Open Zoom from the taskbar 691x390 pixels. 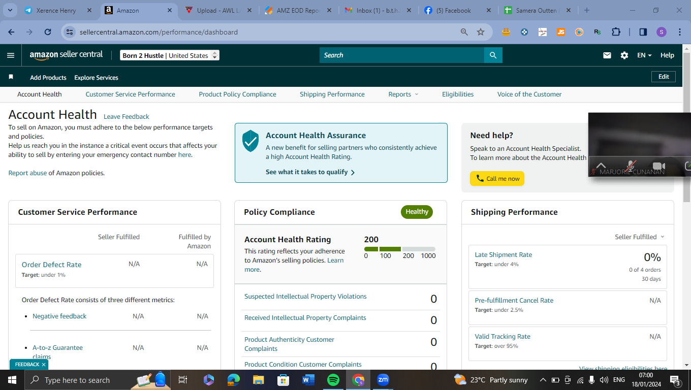coord(383,380)
